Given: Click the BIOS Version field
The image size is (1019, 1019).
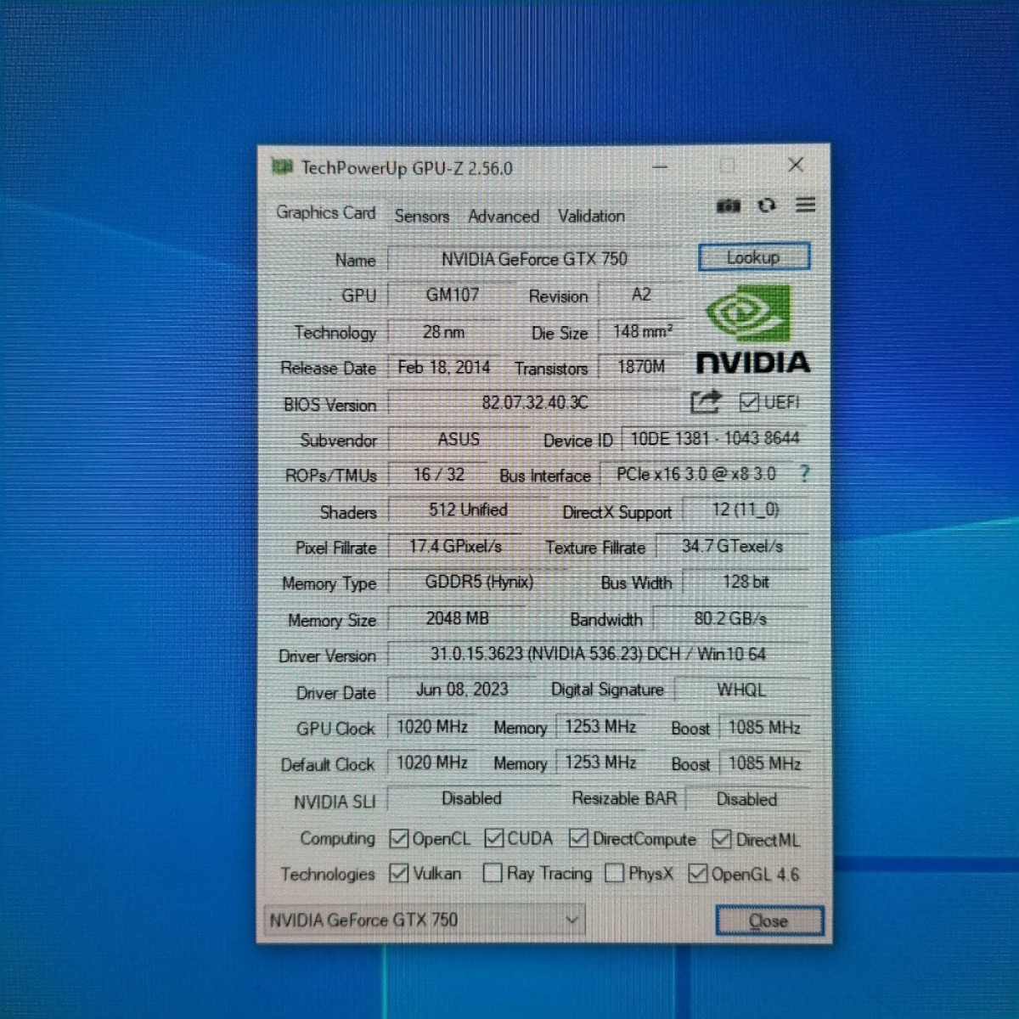Looking at the screenshot, I should 535,403.
